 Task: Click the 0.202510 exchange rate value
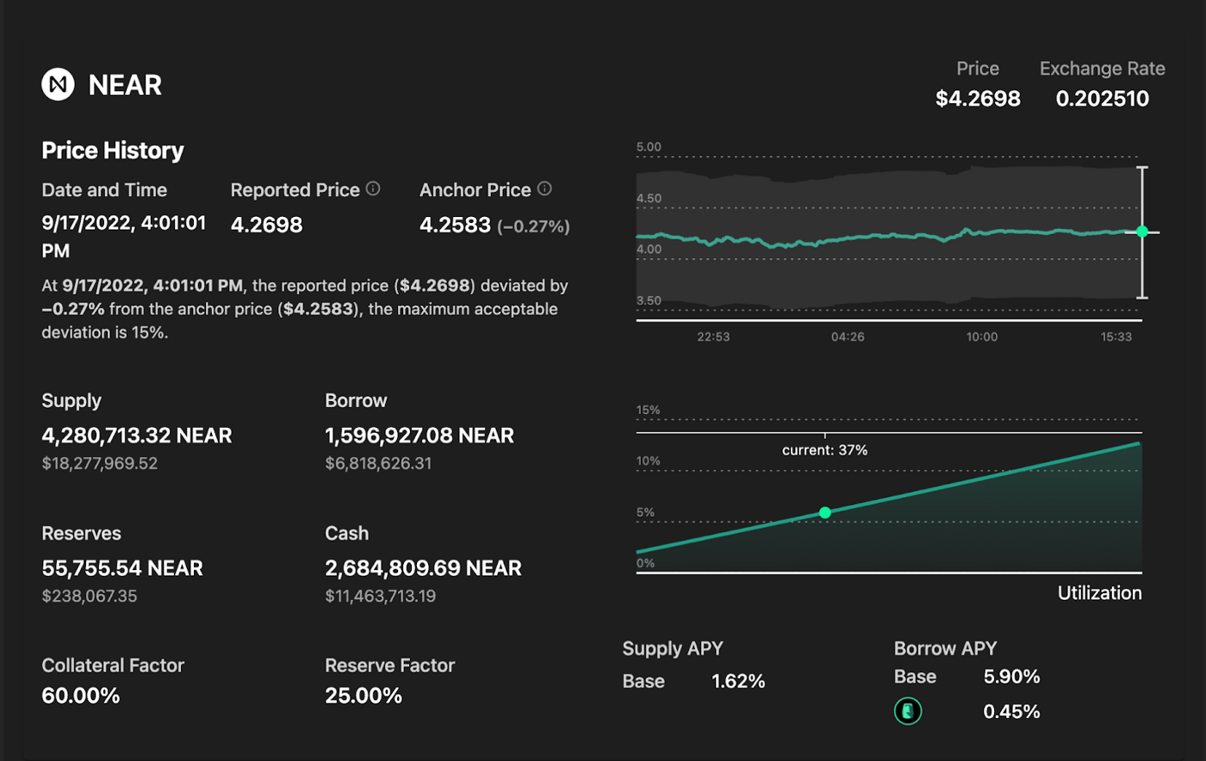(1103, 99)
